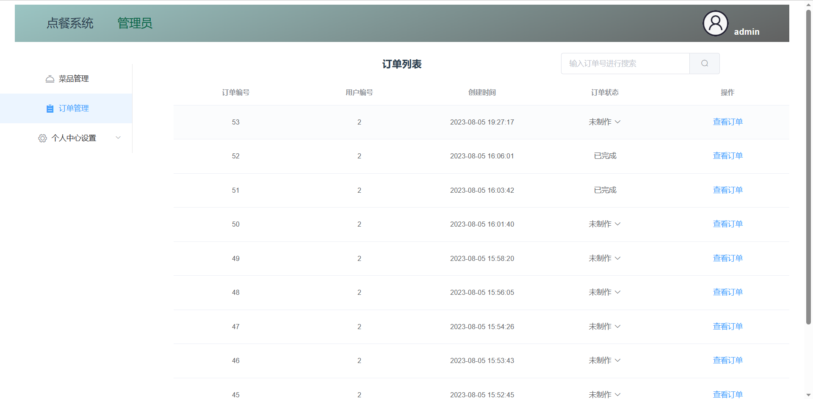Click the 操作 column header
This screenshot has height=399, width=813.
click(x=727, y=92)
